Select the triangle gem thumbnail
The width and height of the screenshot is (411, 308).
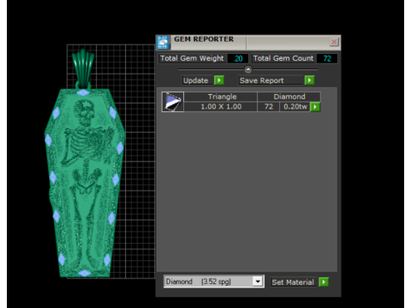tap(173, 102)
